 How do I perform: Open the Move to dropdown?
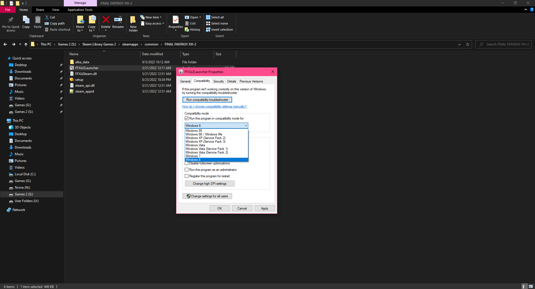click(80, 30)
